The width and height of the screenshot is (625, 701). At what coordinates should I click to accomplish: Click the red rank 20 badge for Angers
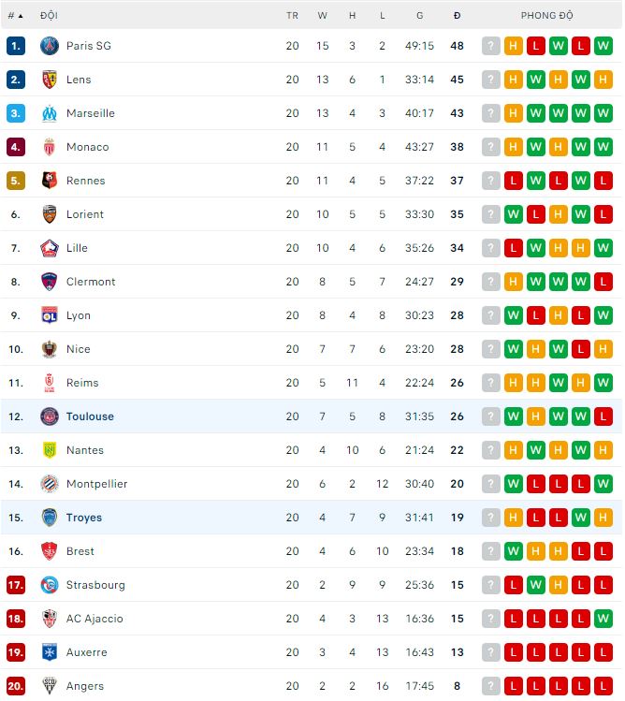click(16, 686)
